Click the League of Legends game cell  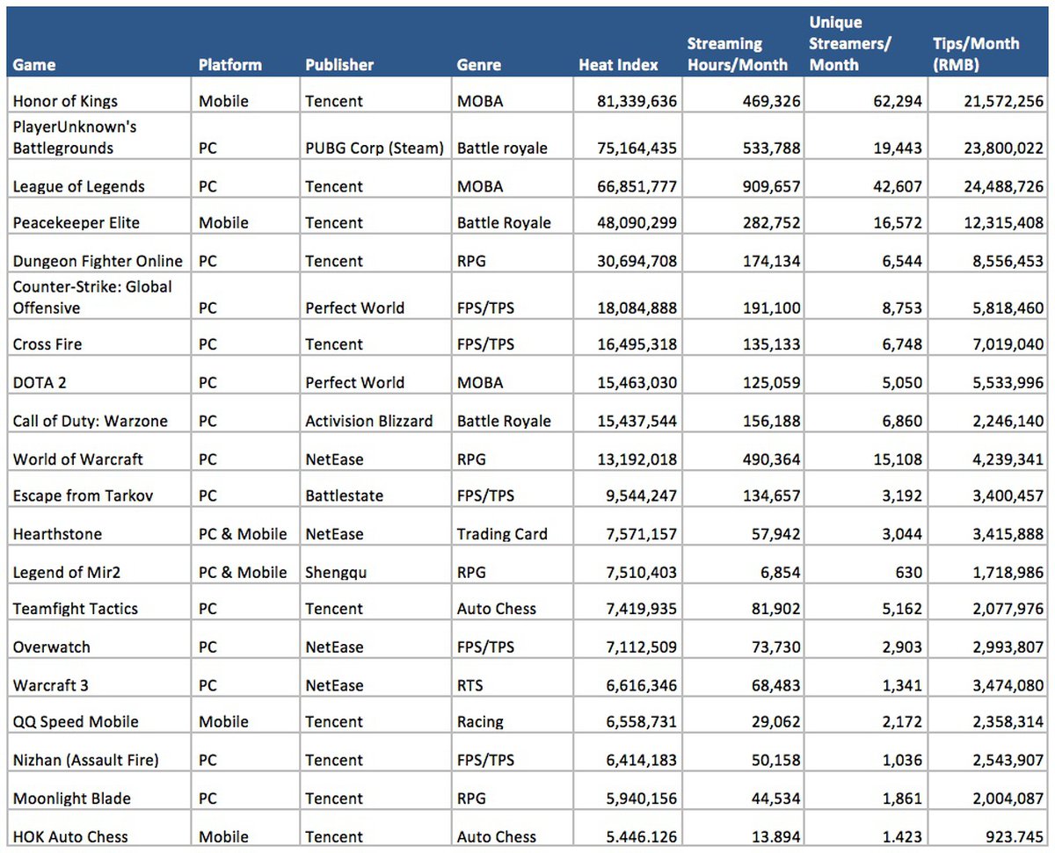tap(78, 186)
